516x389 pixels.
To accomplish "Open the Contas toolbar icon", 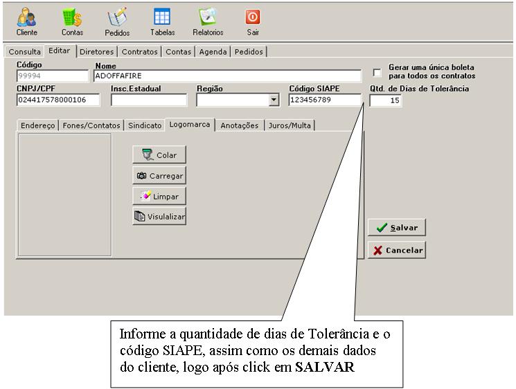I will (x=72, y=21).
